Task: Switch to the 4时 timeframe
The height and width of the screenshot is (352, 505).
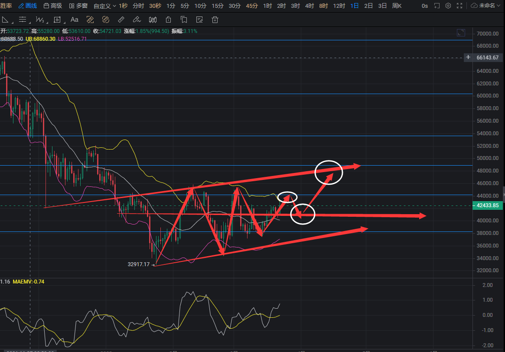Action: 309,6
